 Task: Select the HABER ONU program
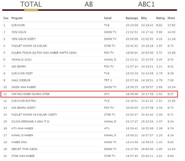pos(19,142)
